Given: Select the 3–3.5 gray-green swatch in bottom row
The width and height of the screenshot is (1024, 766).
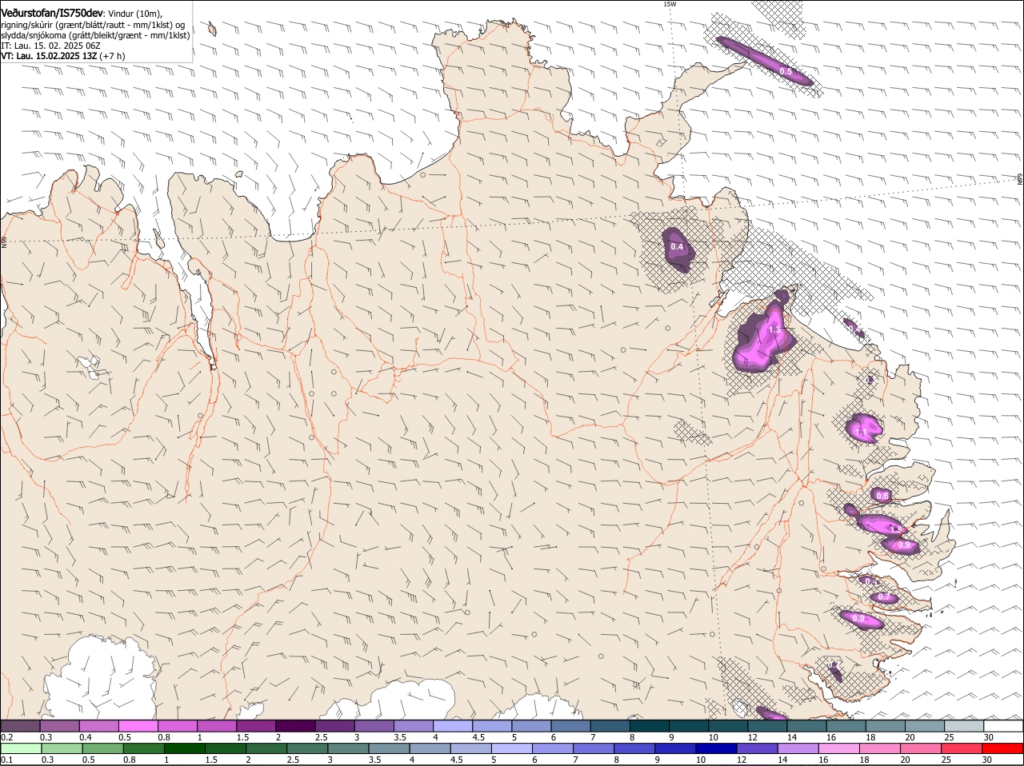Looking at the screenshot, I should coord(348,748).
